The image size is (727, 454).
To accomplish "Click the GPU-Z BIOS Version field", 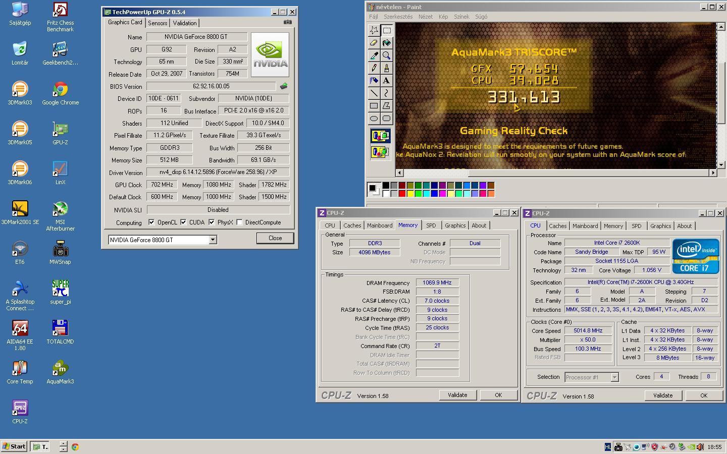I will [x=211, y=86].
